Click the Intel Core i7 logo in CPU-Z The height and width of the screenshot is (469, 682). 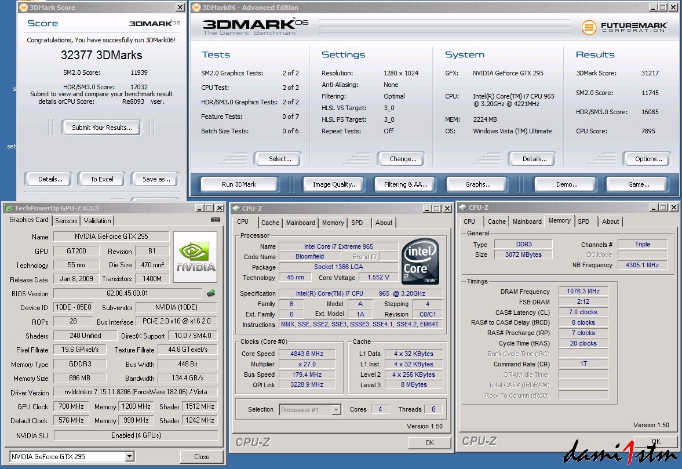pyautogui.click(x=420, y=261)
